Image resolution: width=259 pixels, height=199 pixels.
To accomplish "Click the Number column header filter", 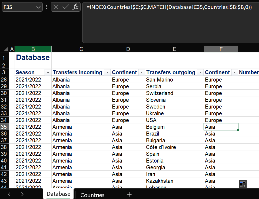I will (x=257, y=73).
